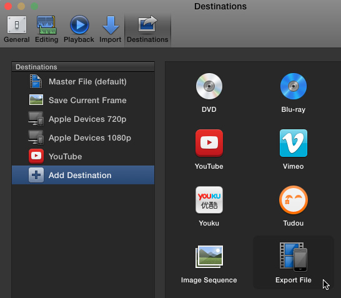Choose the Youku destination icon
Viewport: 341px width, 298px height.
[209, 200]
